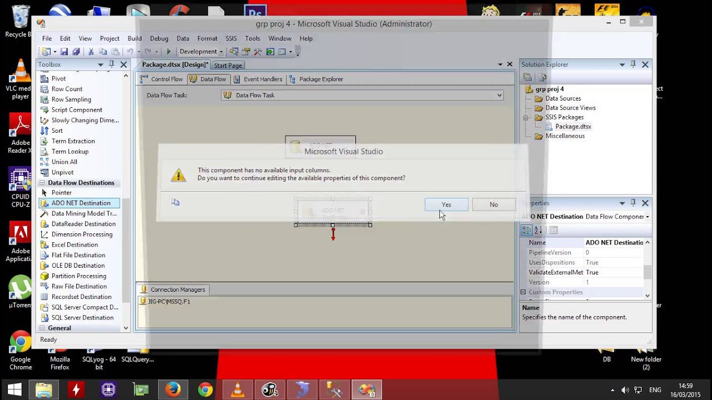
Task: Click the Save All toolbar icon
Action: (76, 52)
